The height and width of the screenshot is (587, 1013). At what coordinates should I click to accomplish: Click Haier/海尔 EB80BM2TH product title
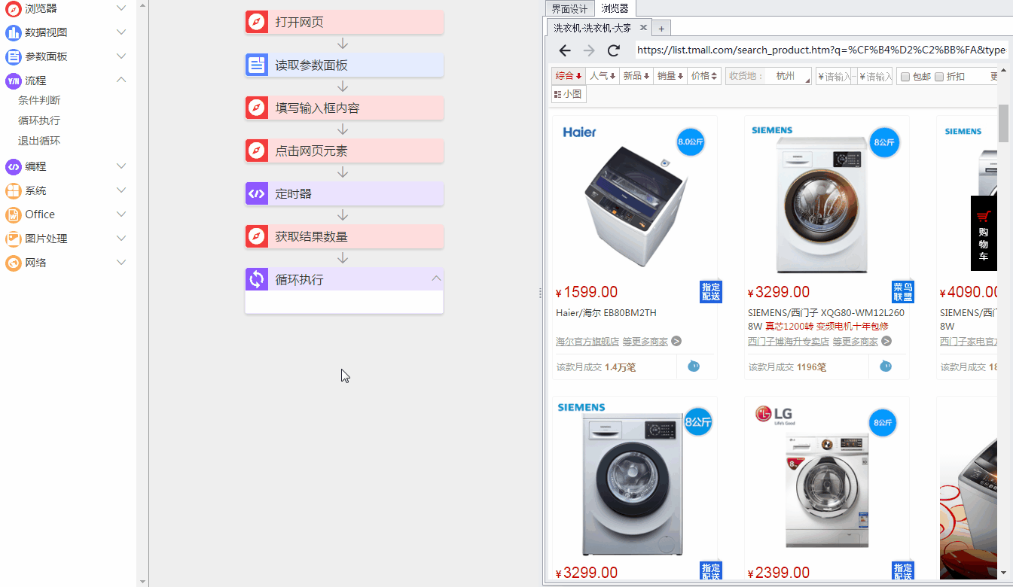click(x=606, y=313)
